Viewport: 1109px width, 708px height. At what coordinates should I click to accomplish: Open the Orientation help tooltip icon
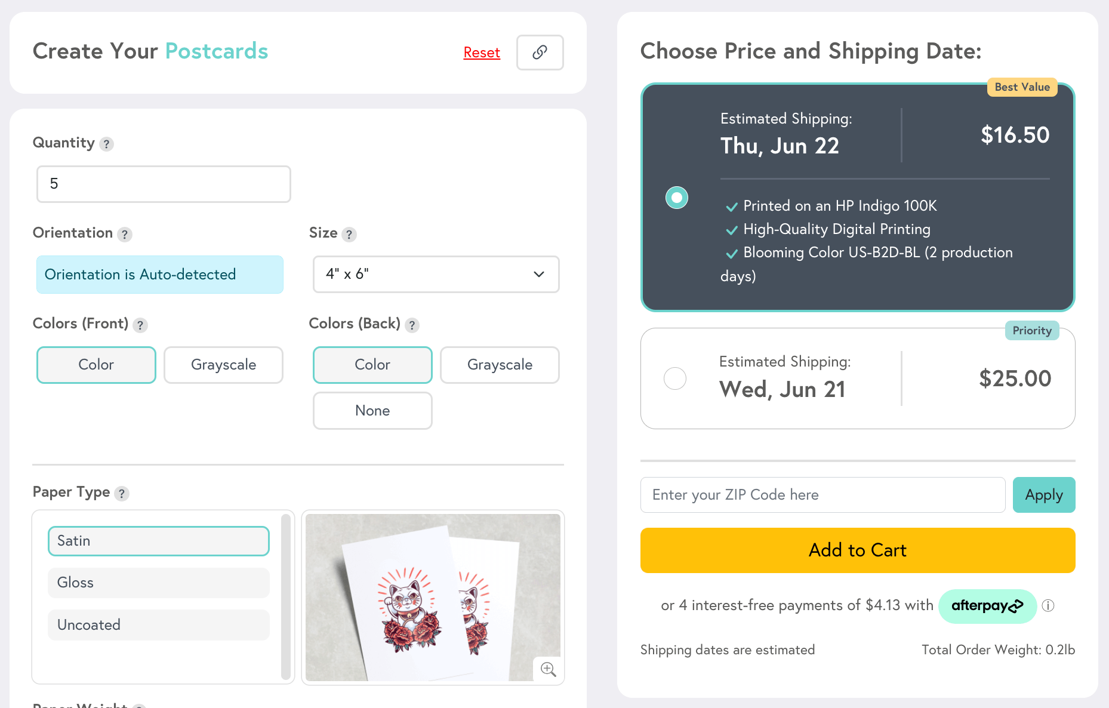pos(125,235)
